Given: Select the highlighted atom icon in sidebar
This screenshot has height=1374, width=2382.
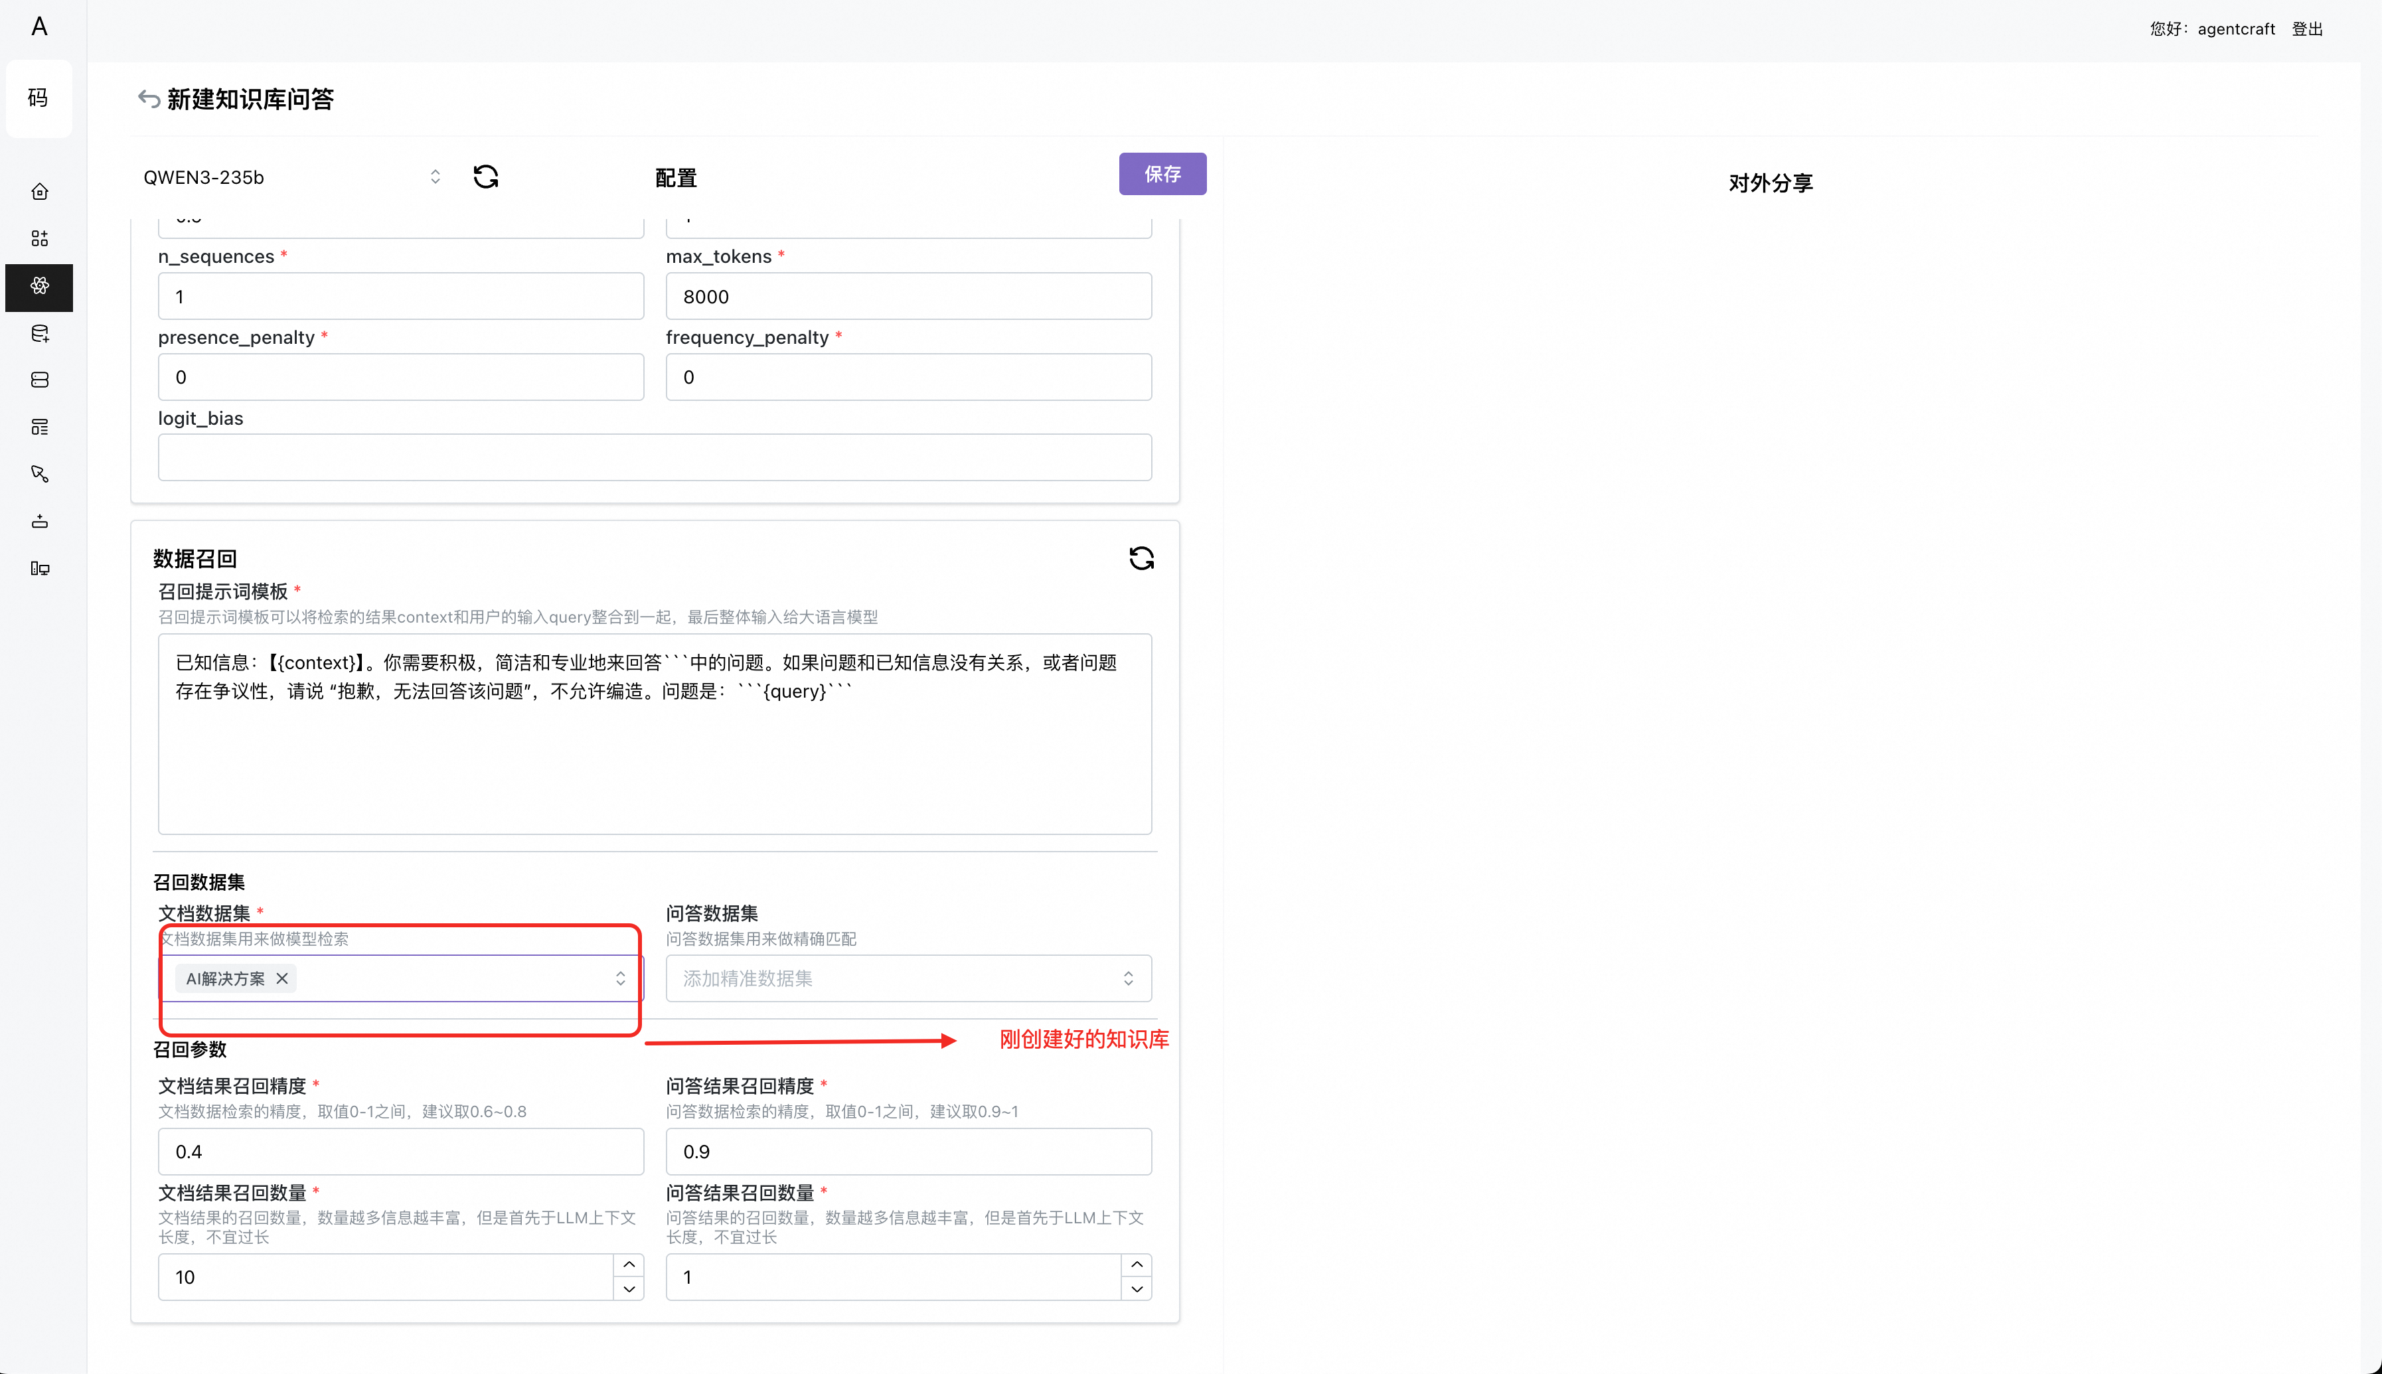Looking at the screenshot, I should pos(40,286).
